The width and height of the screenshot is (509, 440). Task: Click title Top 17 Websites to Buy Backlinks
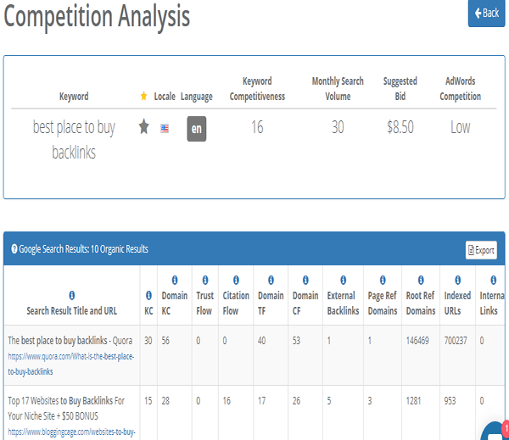(x=66, y=408)
